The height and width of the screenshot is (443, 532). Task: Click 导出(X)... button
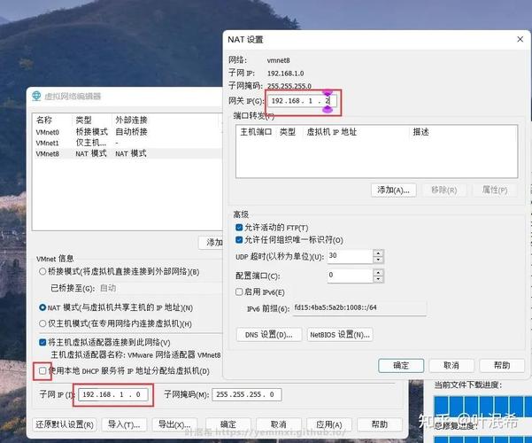[174, 424]
